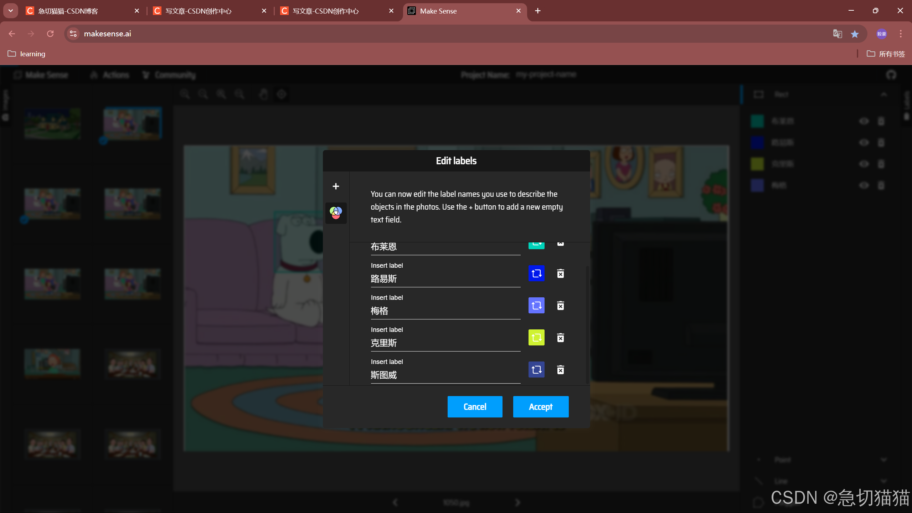Image resolution: width=912 pixels, height=513 pixels.
Task: Change color of the 路易斯 label
Action: tap(536, 273)
